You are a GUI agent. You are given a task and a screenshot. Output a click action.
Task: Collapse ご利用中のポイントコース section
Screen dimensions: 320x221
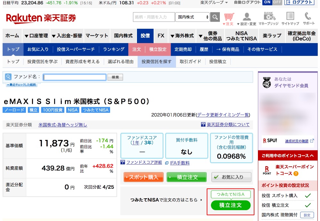(288, 156)
